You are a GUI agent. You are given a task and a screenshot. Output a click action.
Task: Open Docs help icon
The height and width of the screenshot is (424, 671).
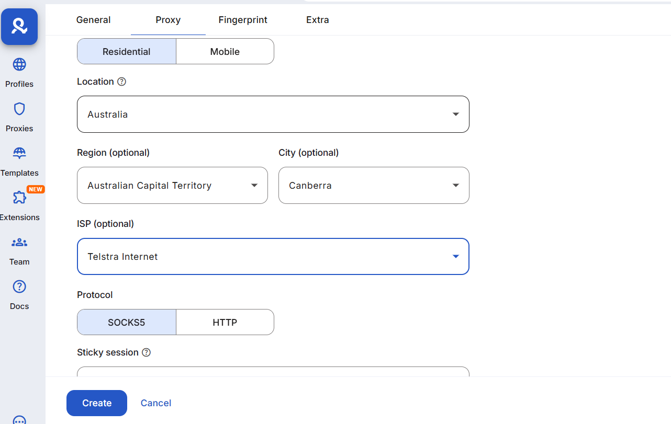pos(19,287)
